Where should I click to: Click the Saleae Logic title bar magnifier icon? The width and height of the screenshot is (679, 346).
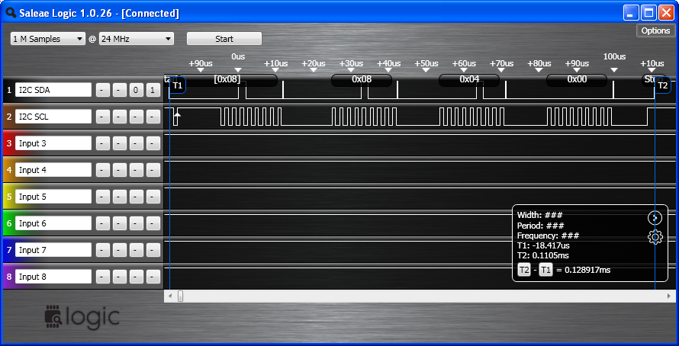[x=11, y=13]
